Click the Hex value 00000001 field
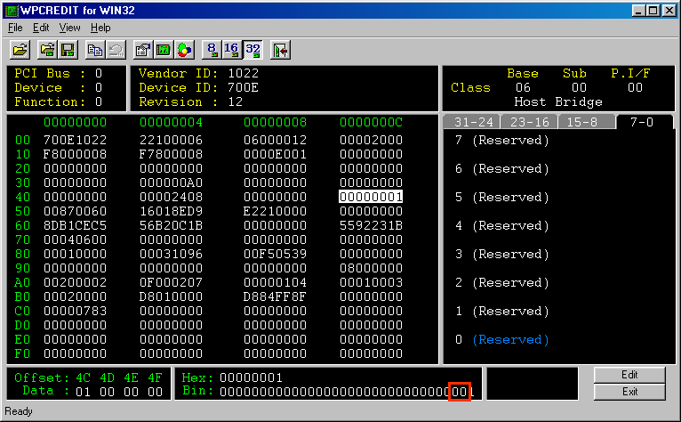 [x=251, y=377]
